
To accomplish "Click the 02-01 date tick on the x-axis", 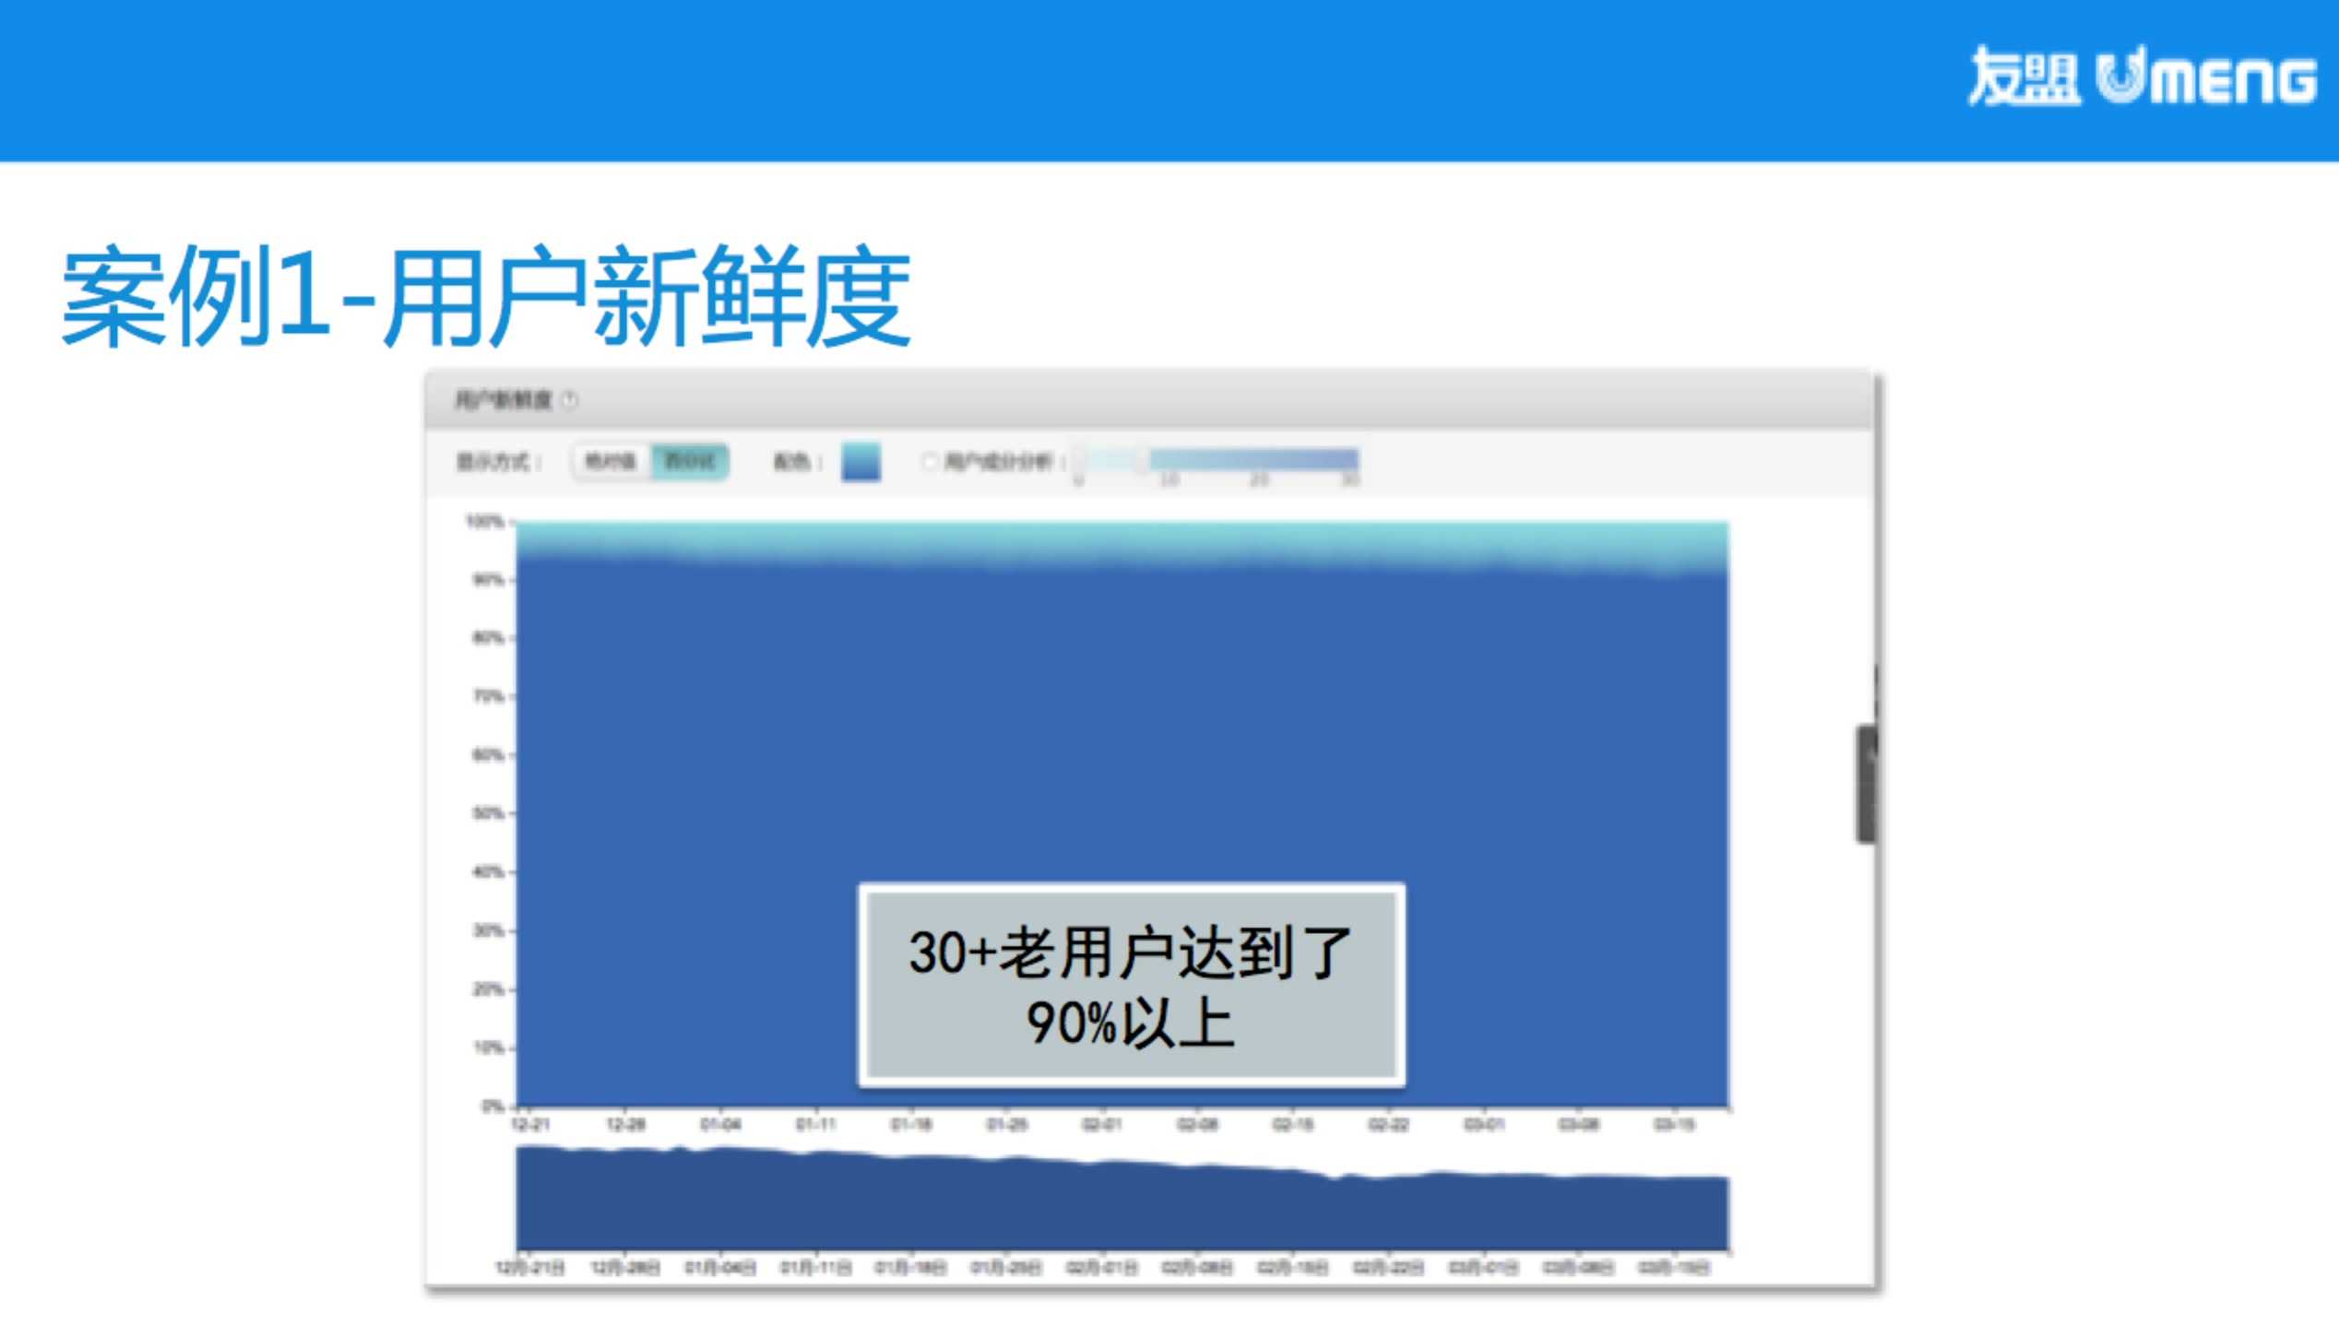I will coord(1101,1124).
